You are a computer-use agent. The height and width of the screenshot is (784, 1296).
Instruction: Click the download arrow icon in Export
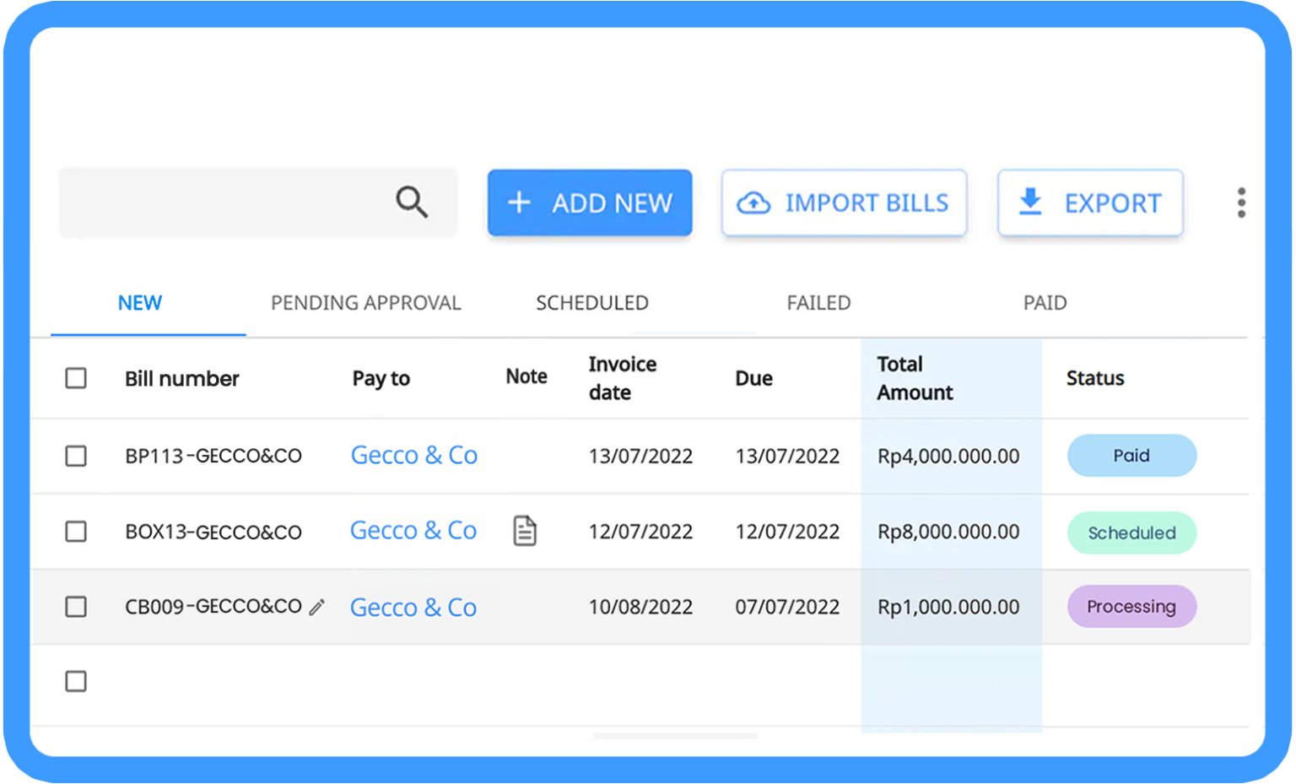(x=1030, y=202)
